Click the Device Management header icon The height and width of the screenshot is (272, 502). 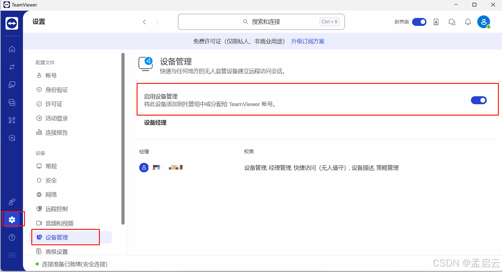coord(146,63)
